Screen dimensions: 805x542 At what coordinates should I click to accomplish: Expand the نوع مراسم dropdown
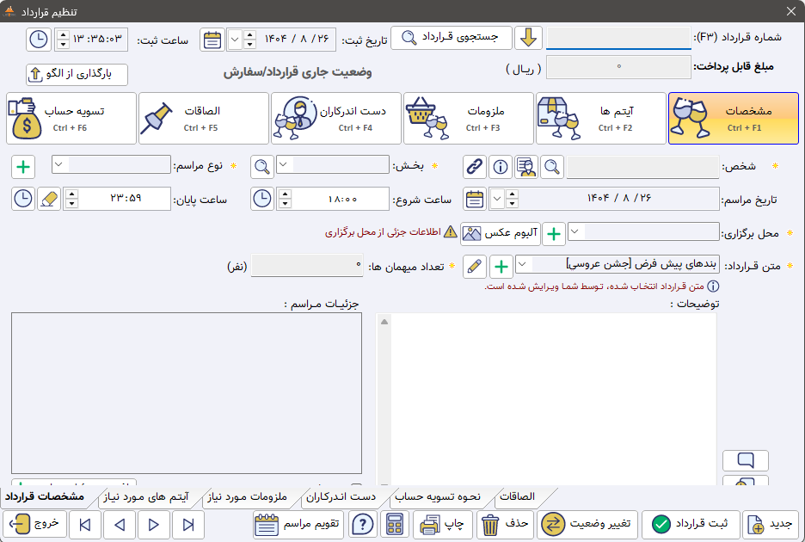click(x=60, y=163)
